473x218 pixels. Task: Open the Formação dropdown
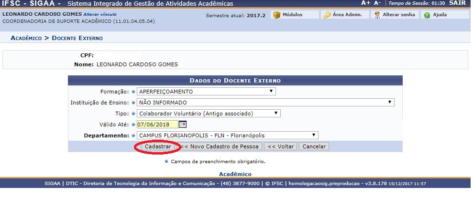coord(206,92)
